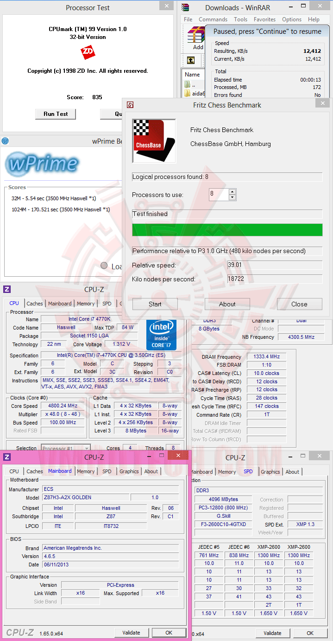Click the DRAM Frequency value 1333.4 MHz
The image size is (333, 641).
pos(267,357)
